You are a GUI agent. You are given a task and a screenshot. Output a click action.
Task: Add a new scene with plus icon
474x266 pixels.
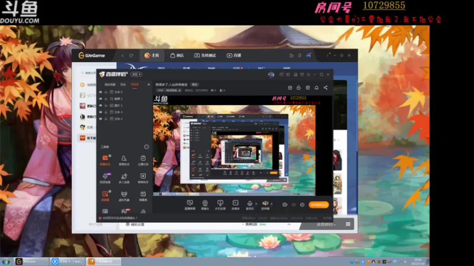click(x=149, y=85)
